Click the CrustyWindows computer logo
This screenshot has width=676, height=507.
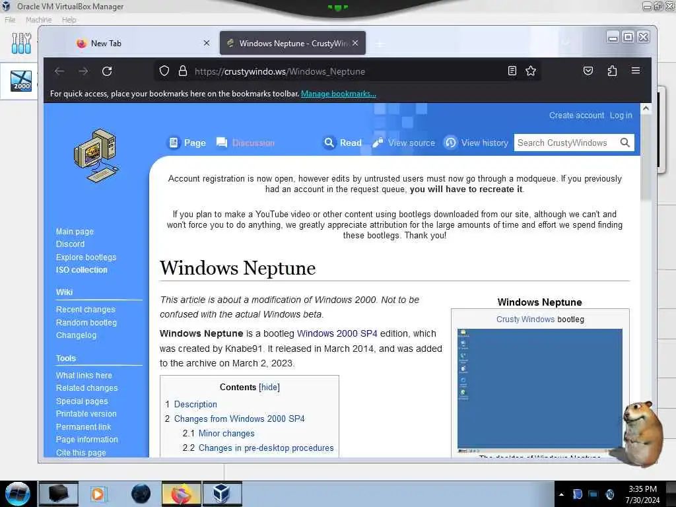96,156
